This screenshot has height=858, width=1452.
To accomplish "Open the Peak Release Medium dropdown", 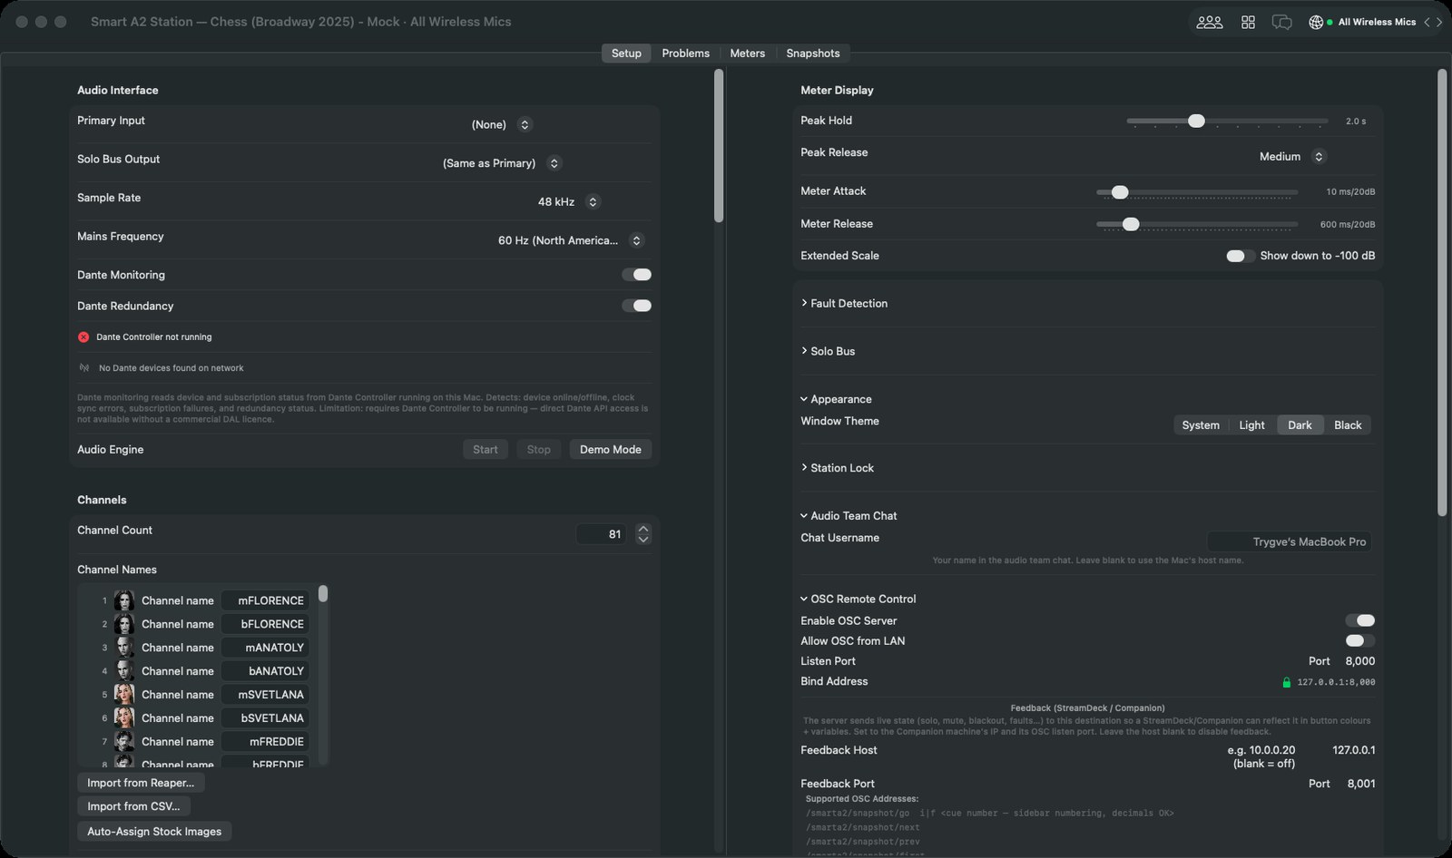I will click(1292, 157).
